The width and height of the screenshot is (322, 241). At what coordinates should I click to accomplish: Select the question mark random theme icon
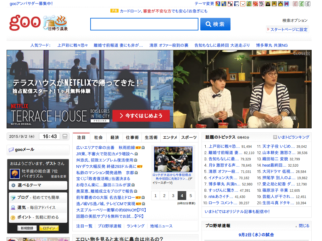(x=218, y=4)
